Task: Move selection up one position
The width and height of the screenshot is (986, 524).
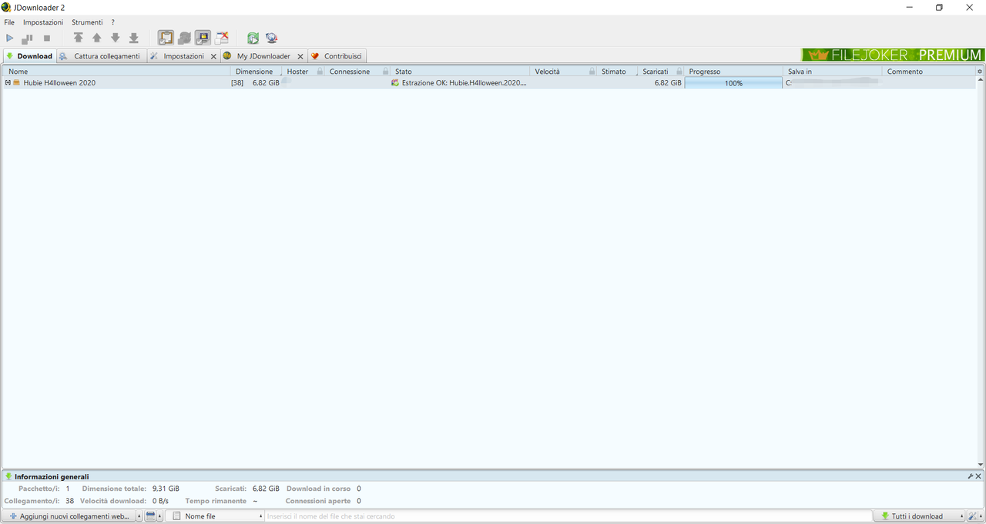Action: coord(96,38)
